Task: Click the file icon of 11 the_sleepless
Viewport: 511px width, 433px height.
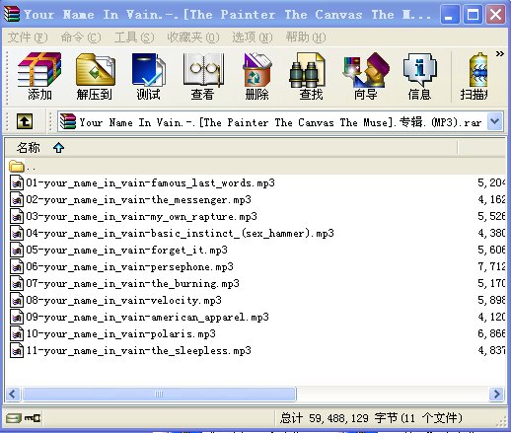Action: point(17,350)
